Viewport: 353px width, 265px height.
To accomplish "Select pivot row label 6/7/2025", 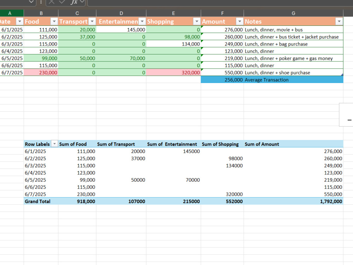I will (41, 194).
